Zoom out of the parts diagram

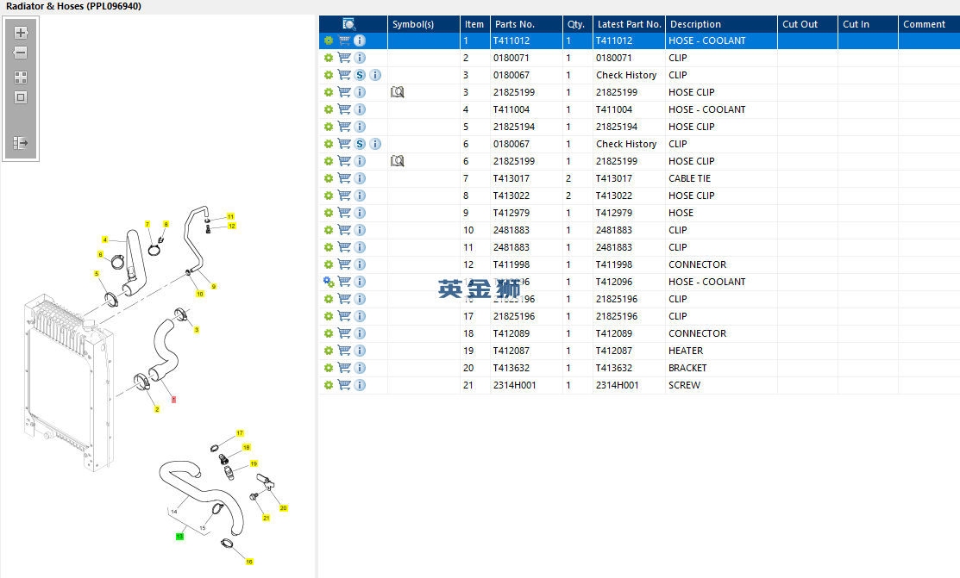[21, 53]
